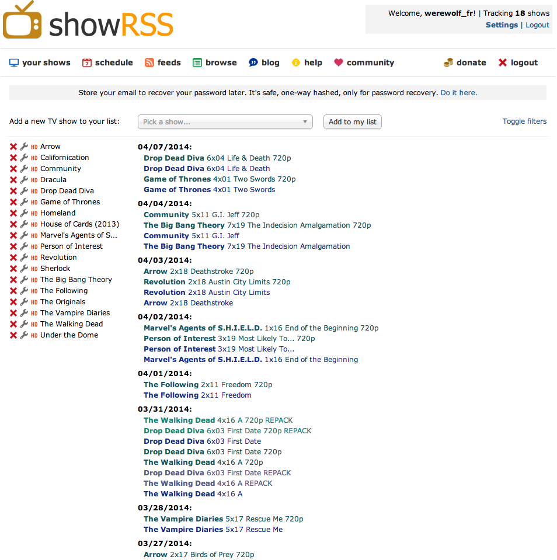The width and height of the screenshot is (557, 560).
Task: Remove Game of Thrones via red X
Action: [x=13, y=202]
